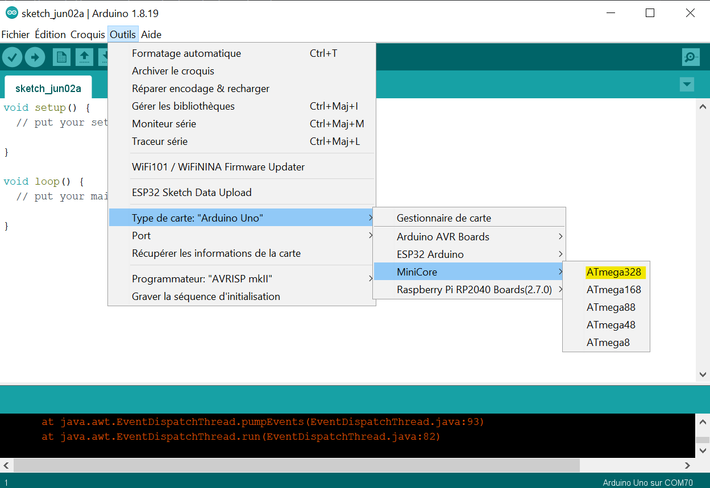Click the editor scrollbar down arrow
This screenshot has width=710, height=488.
[703, 374]
